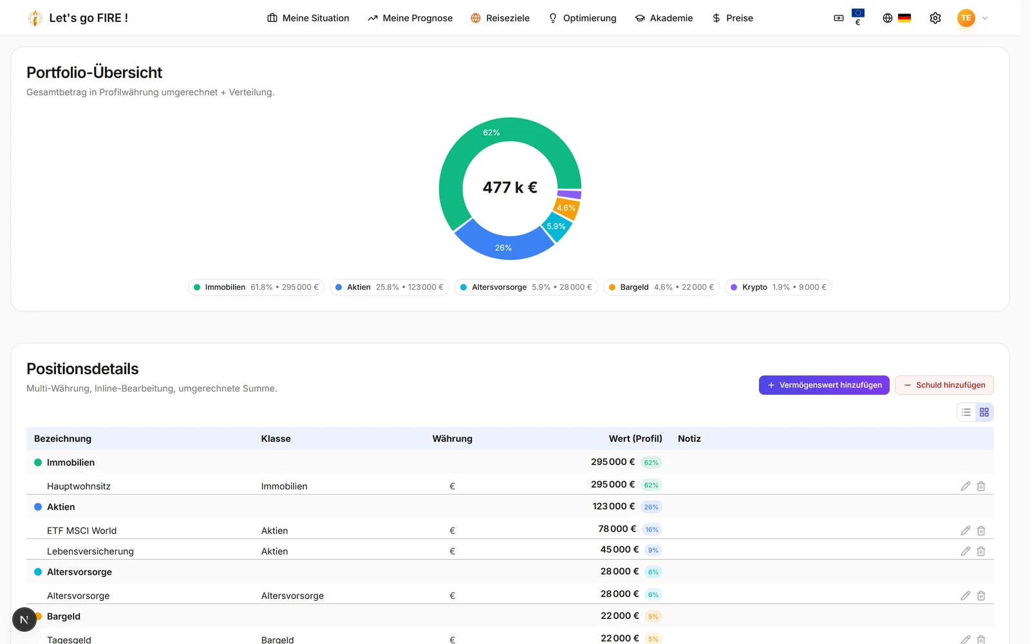Click the globe language icon
Image resolution: width=1030 pixels, height=644 pixels.
coord(887,18)
